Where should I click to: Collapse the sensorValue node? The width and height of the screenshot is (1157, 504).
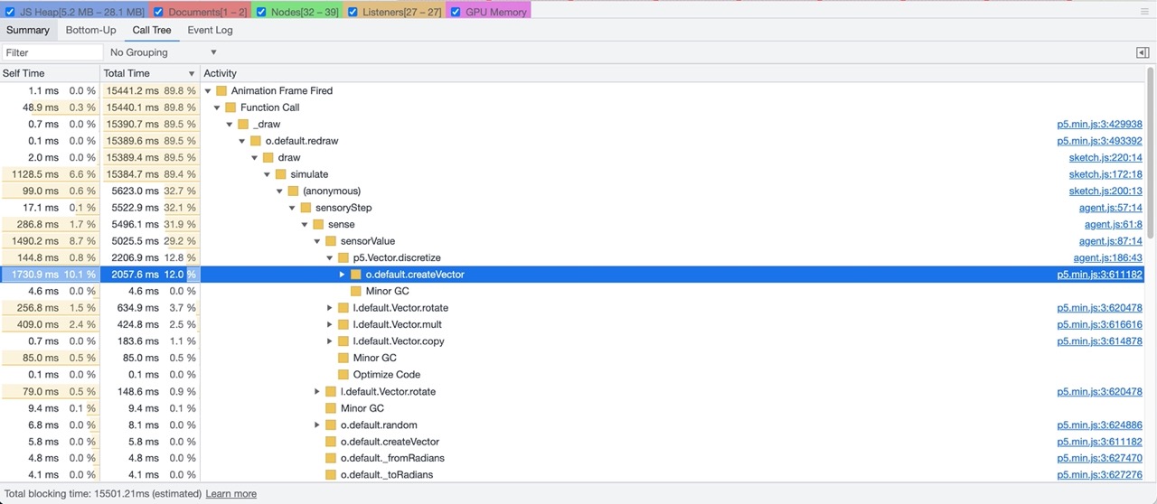point(317,241)
